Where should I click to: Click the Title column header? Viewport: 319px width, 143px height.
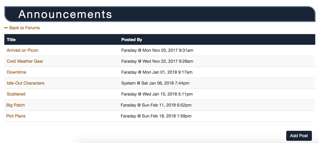tap(11, 40)
